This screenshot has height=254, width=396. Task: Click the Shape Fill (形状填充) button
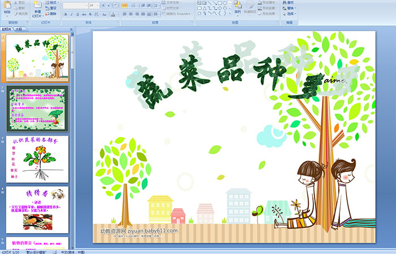(x=268, y=2)
